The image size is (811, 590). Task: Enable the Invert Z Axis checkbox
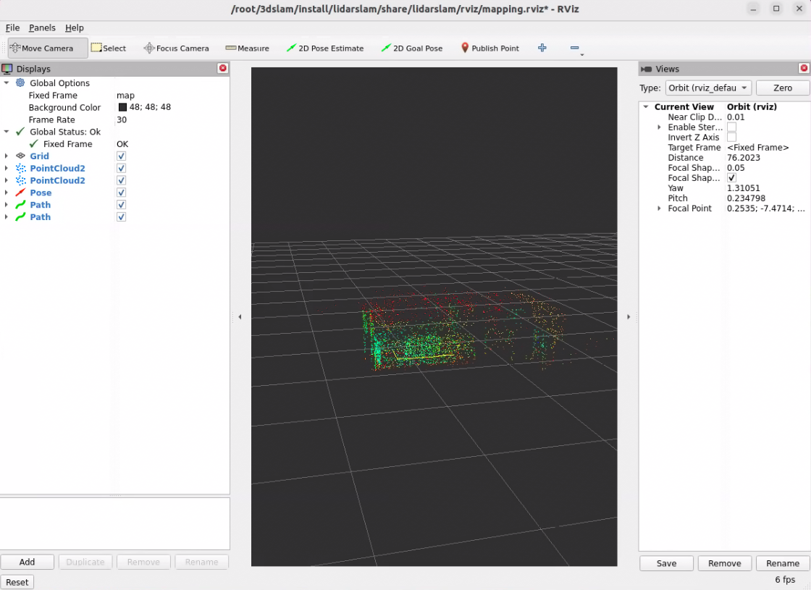tap(731, 138)
